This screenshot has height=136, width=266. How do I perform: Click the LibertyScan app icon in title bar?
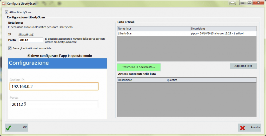click(x=4, y=3)
